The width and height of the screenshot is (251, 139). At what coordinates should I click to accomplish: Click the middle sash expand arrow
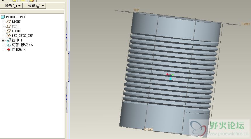(69, 53)
